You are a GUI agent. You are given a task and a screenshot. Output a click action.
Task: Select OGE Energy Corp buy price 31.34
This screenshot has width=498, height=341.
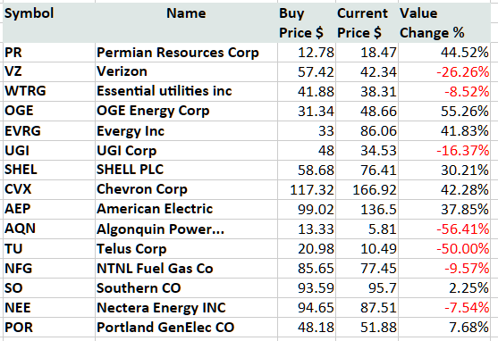(x=307, y=111)
